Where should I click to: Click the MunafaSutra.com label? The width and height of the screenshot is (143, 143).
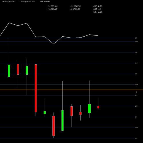[x=28, y=2]
